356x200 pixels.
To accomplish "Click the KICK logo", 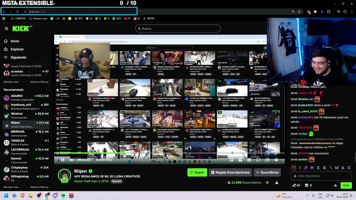I will (x=22, y=28).
